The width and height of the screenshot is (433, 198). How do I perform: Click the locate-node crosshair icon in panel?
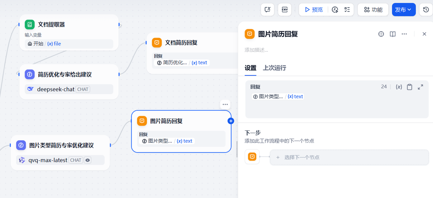[381, 34]
